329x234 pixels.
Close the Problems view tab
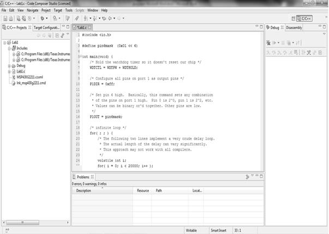(x=92, y=177)
